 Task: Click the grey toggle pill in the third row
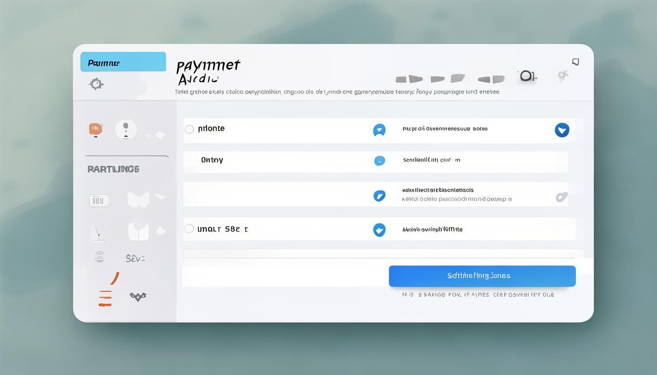562,197
